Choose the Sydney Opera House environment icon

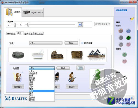(96, 54)
